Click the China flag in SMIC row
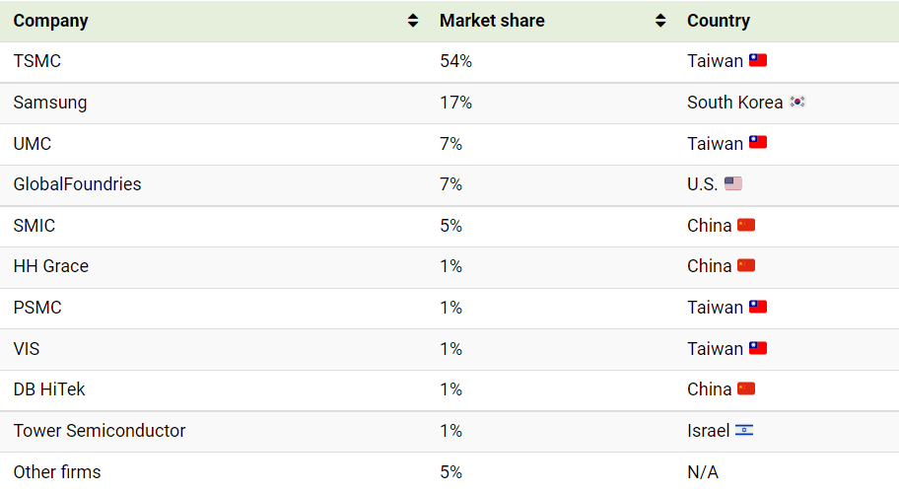899x492 pixels. tap(746, 225)
